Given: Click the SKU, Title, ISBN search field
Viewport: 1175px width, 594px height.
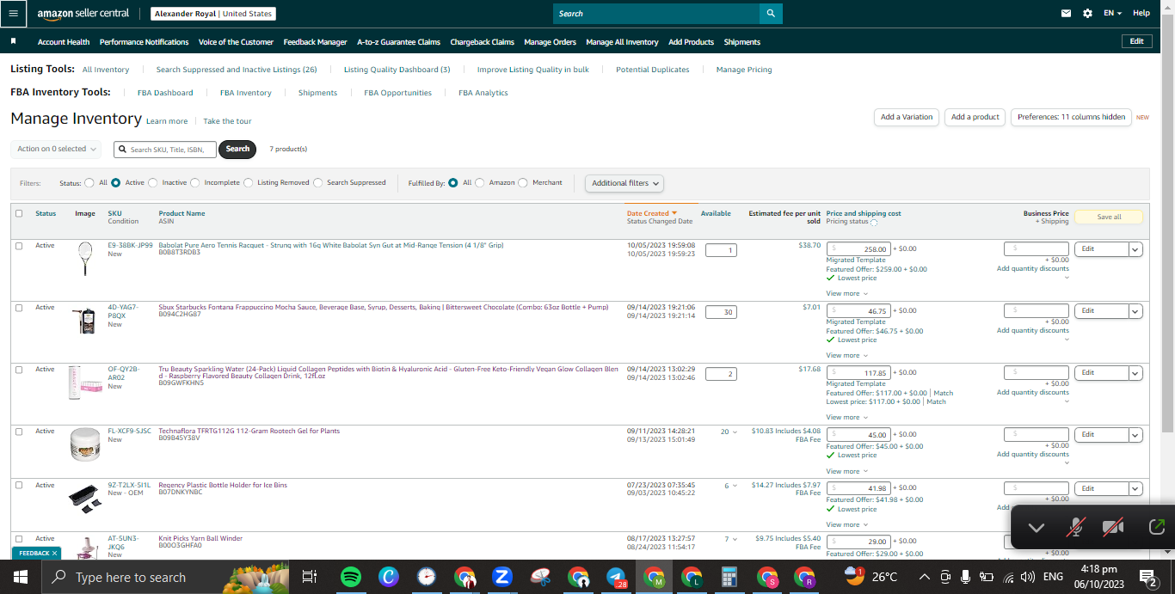Looking at the screenshot, I should click(165, 150).
